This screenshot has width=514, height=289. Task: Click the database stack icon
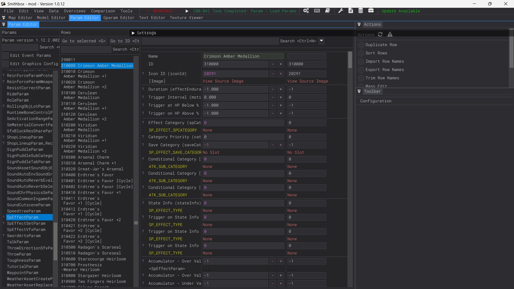pos(361,11)
